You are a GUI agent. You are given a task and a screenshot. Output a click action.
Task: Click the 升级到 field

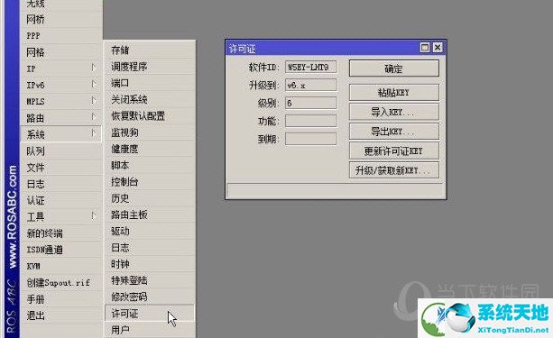310,85
